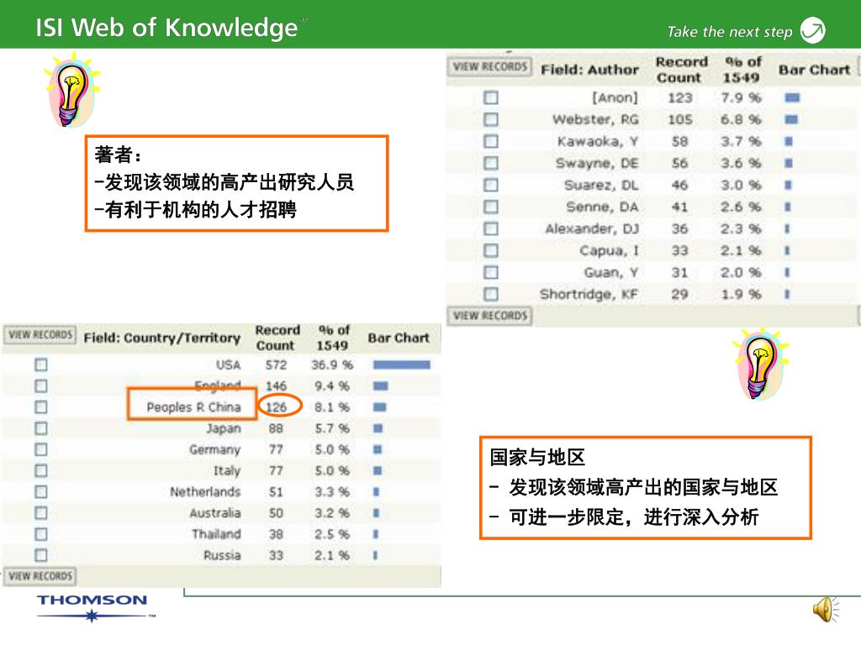Click the USA bar chart bar
Screen dimensions: 861x645
coord(402,364)
